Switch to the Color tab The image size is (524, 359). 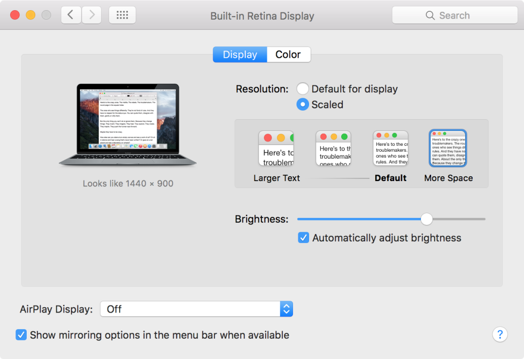pyautogui.click(x=288, y=54)
